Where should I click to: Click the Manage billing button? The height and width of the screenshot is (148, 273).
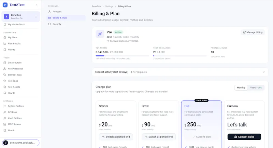pyautogui.click(x=253, y=32)
